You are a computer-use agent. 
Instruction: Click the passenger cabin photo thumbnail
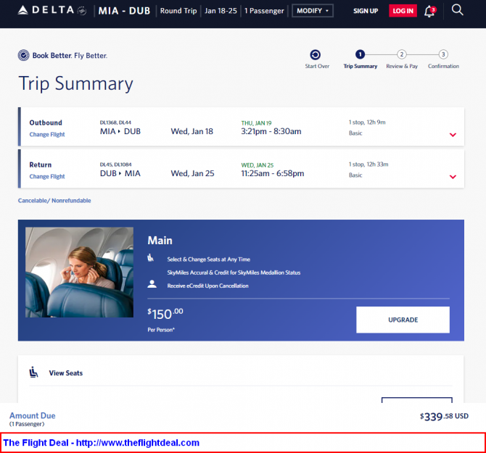click(x=79, y=273)
